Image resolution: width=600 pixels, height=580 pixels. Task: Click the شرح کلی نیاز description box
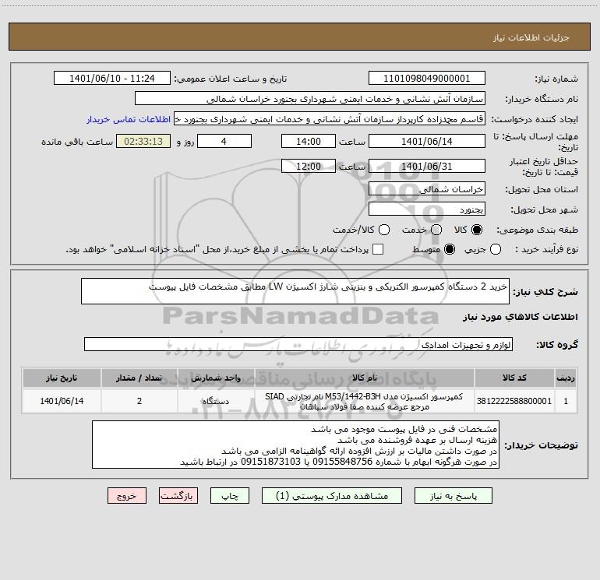(295, 291)
